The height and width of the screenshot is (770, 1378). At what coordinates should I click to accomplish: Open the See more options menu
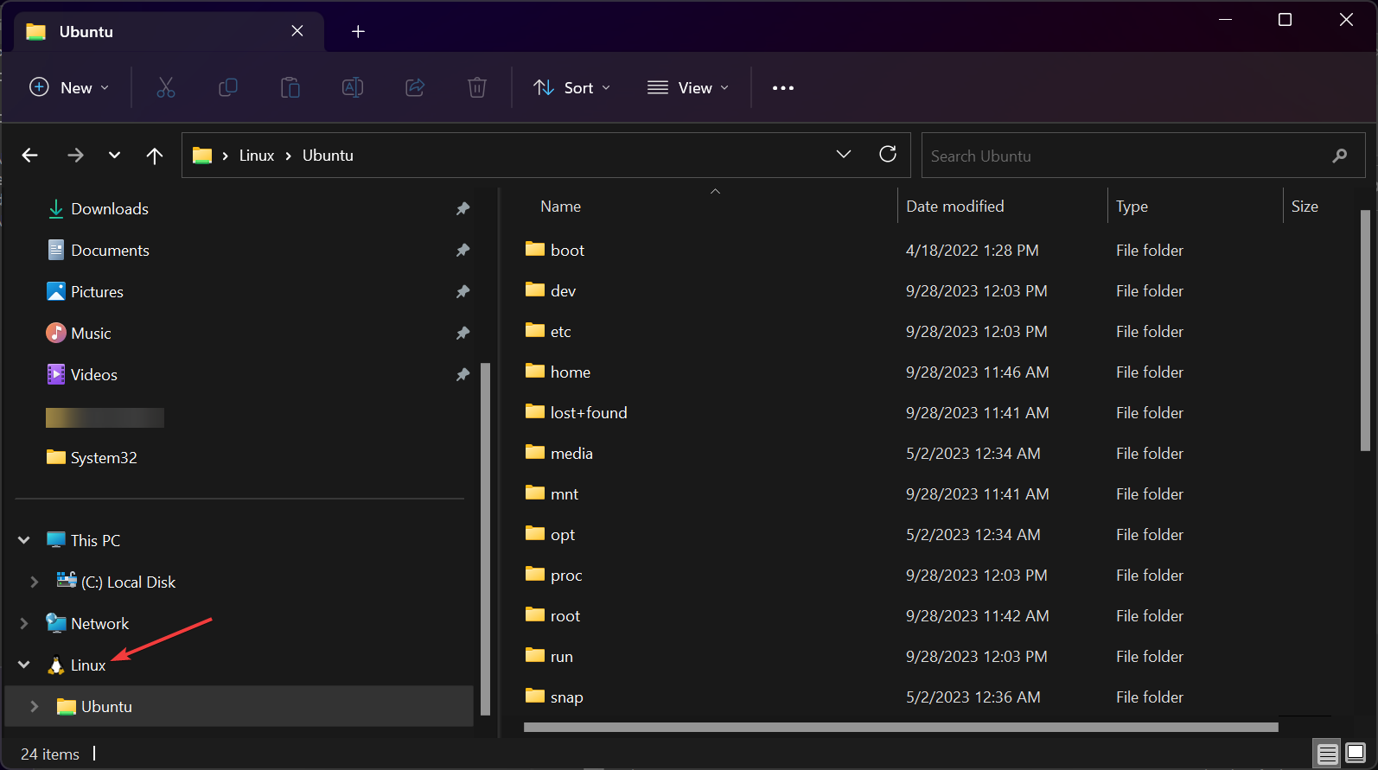[782, 88]
